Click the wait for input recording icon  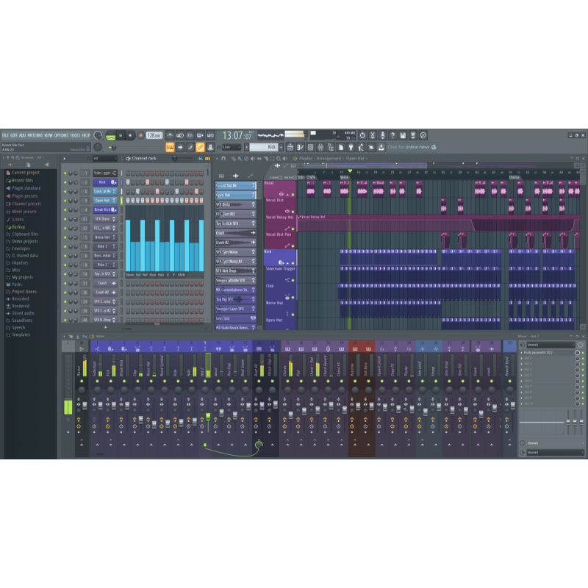tap(182, 137)
